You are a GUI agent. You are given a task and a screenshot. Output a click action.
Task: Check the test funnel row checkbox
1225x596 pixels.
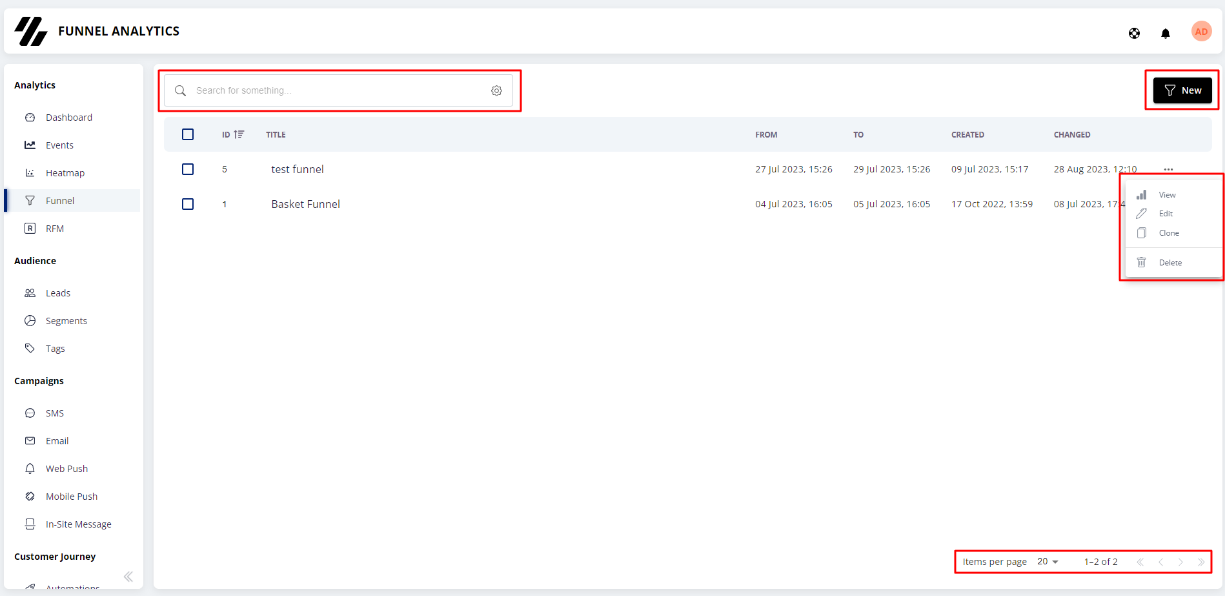188,169
